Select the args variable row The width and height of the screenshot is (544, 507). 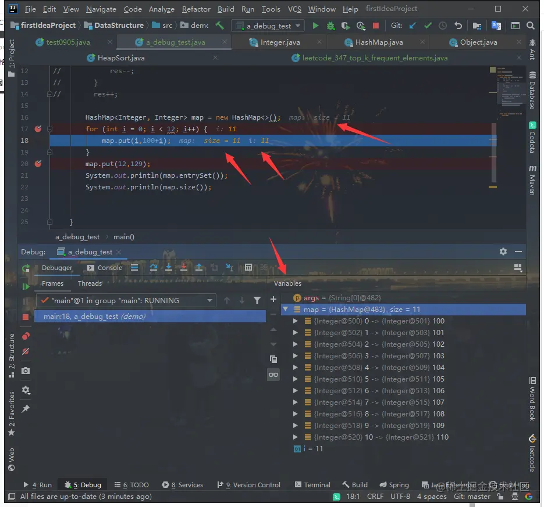(x=403, y=297)
